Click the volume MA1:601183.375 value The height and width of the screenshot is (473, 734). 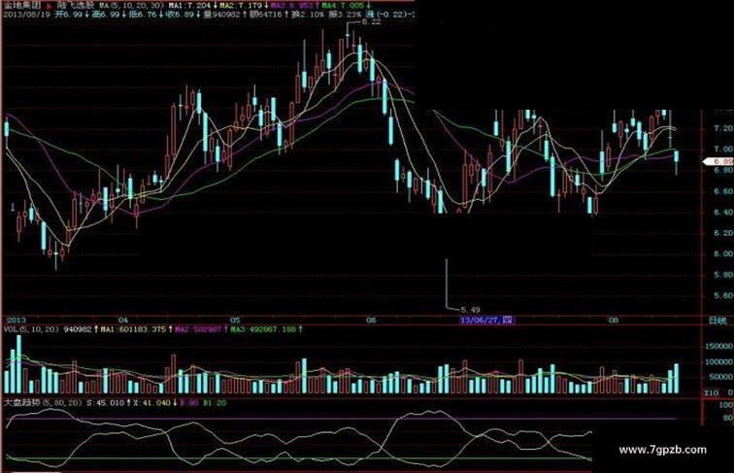pos(134,329)
